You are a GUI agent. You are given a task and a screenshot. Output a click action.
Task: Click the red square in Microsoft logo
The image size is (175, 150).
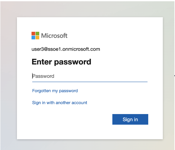click(33, 34)
